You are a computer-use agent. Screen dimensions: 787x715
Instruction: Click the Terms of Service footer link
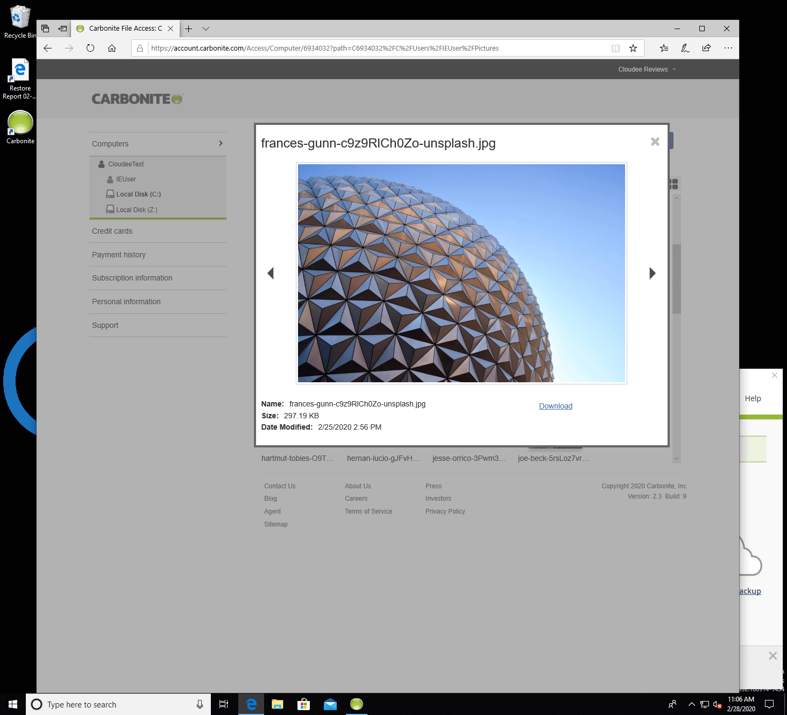point(368,511)
